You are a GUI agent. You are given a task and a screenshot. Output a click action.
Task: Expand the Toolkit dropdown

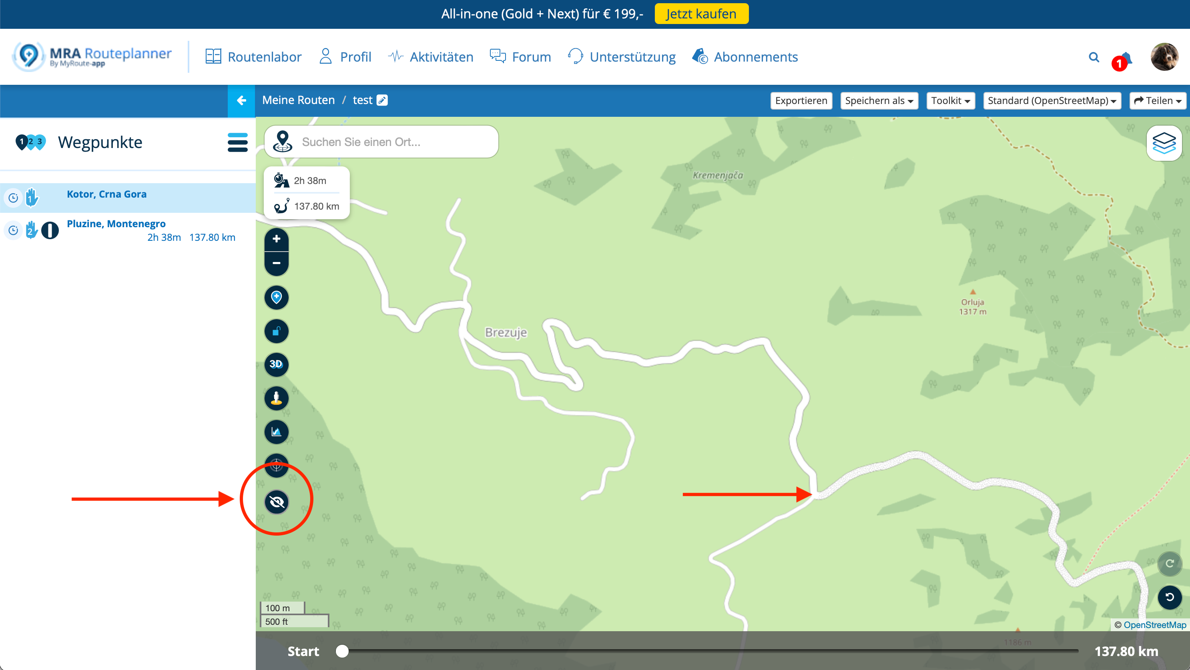coord(950,101)
